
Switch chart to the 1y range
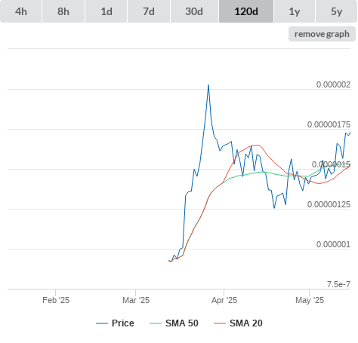[295, 11]
